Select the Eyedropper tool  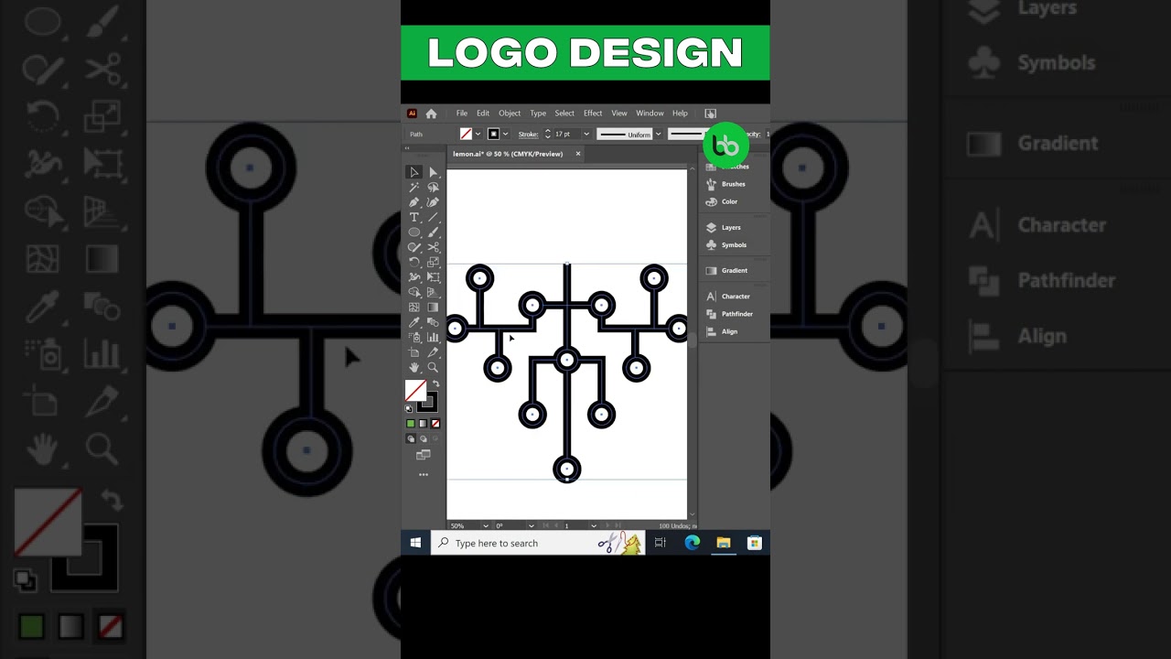coord(414,322)
